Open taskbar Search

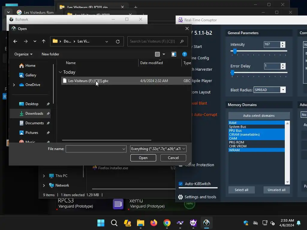114,223
